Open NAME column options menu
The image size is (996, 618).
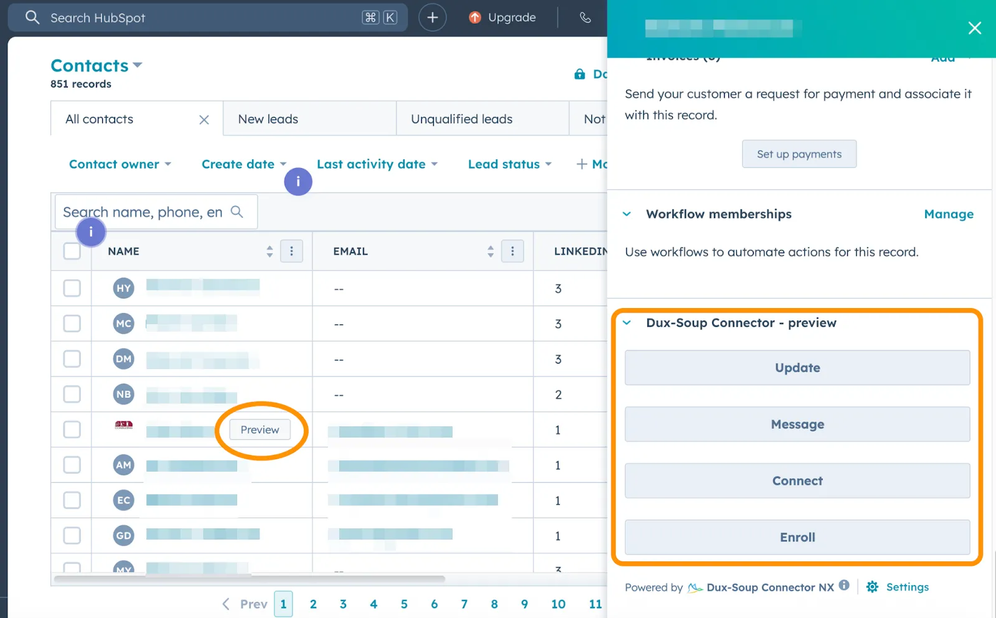click(291, 251)
